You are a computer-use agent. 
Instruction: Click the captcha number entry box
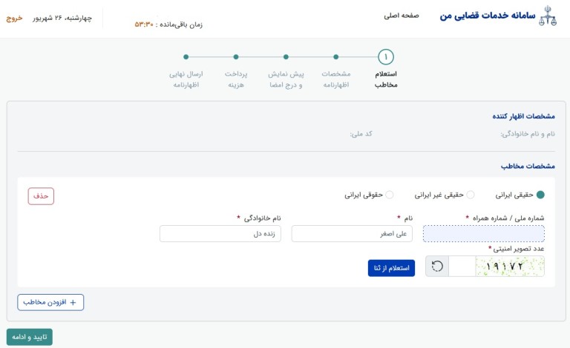[462, 267]
